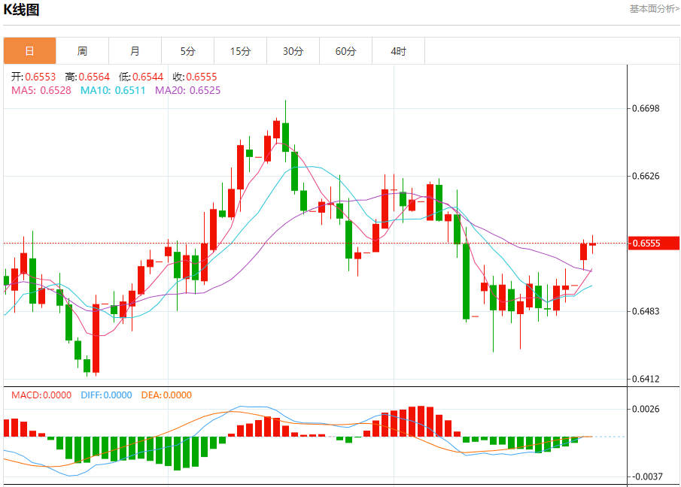Click the DIFF value label
The image size is (681, 487).
tap(106, 395)
